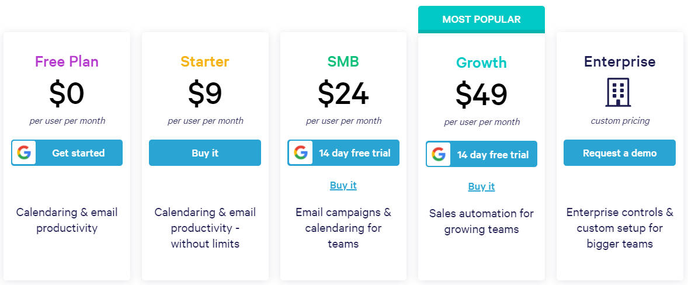This screenshot has width=688, height=285.
Task: Click the $49 Growth price
Action: coord(481,94)
